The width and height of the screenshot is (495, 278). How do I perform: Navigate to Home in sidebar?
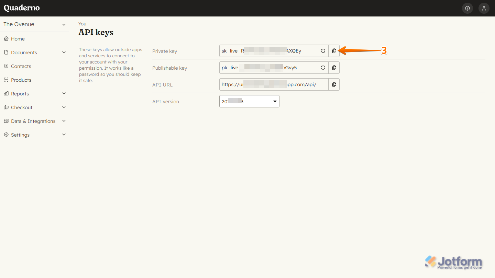[x=17, y=38]
